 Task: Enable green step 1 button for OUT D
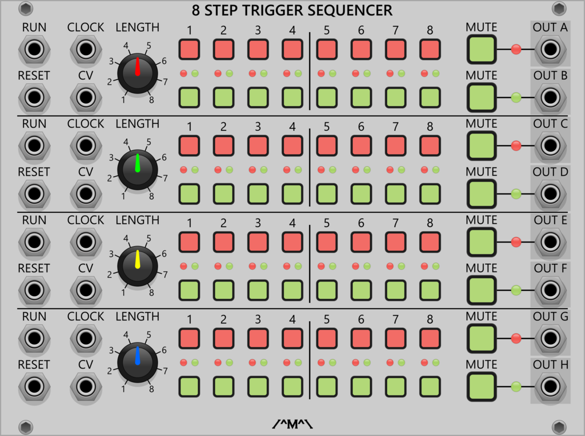coord(189,194)
